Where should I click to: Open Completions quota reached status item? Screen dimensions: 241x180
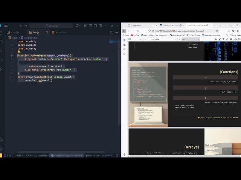(66, 156)
